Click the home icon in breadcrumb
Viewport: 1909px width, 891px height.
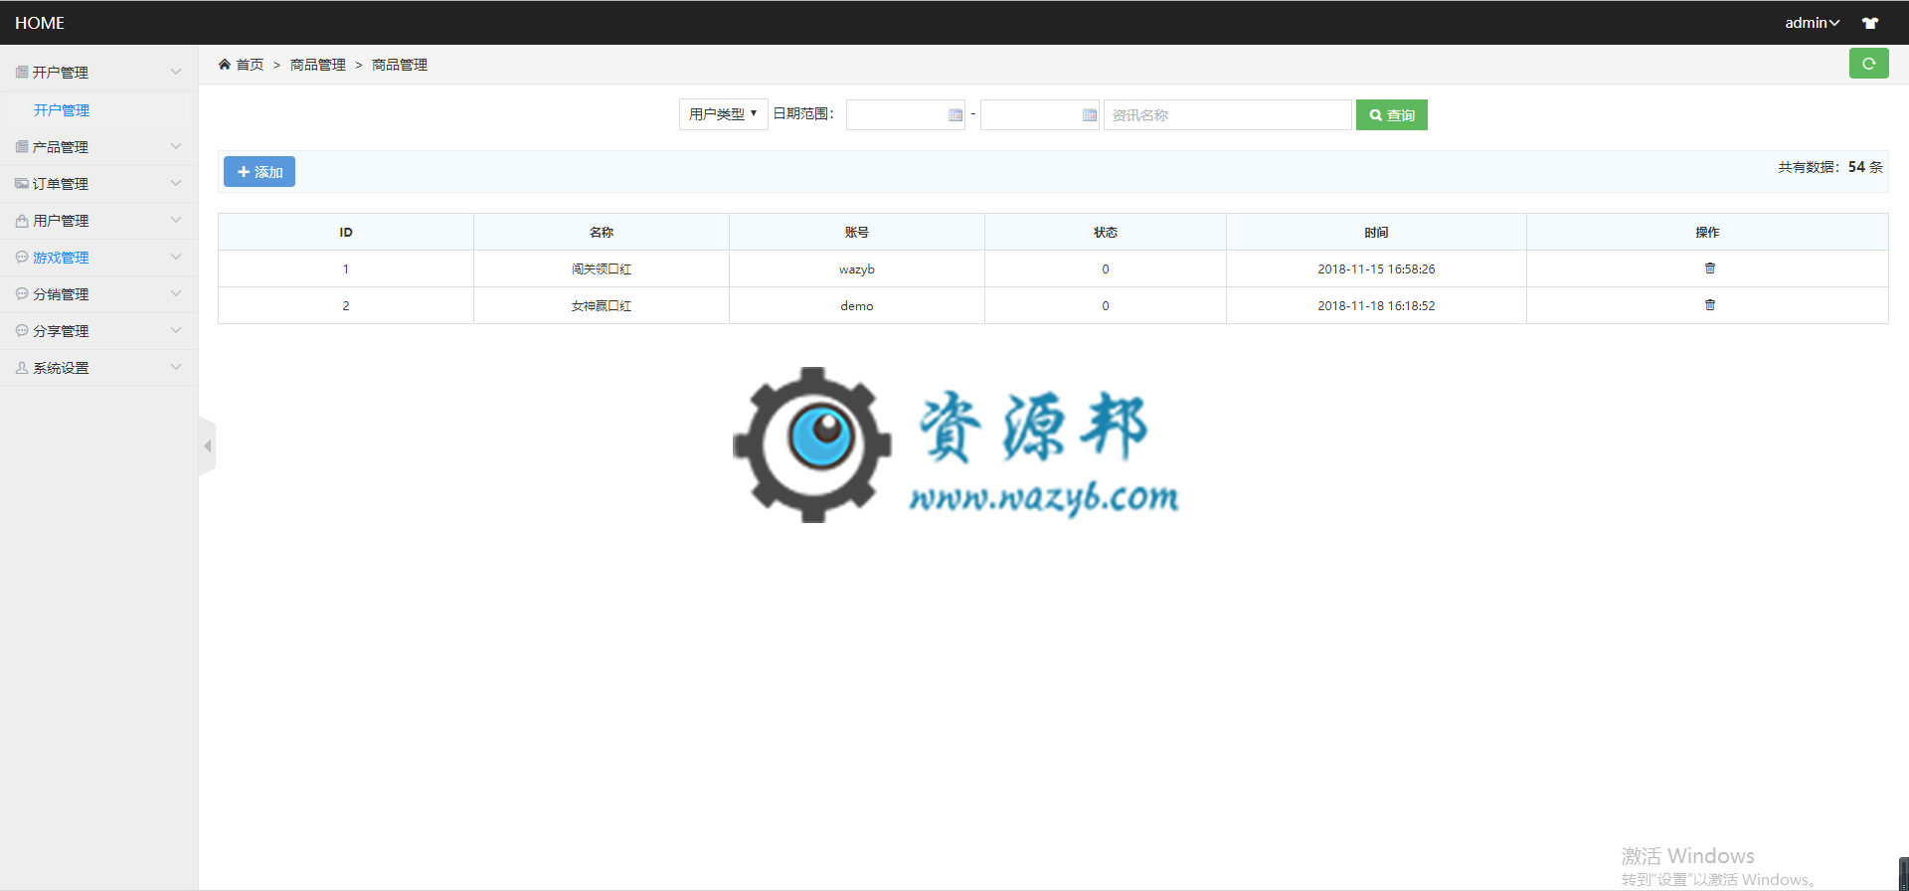pos(225,64)
